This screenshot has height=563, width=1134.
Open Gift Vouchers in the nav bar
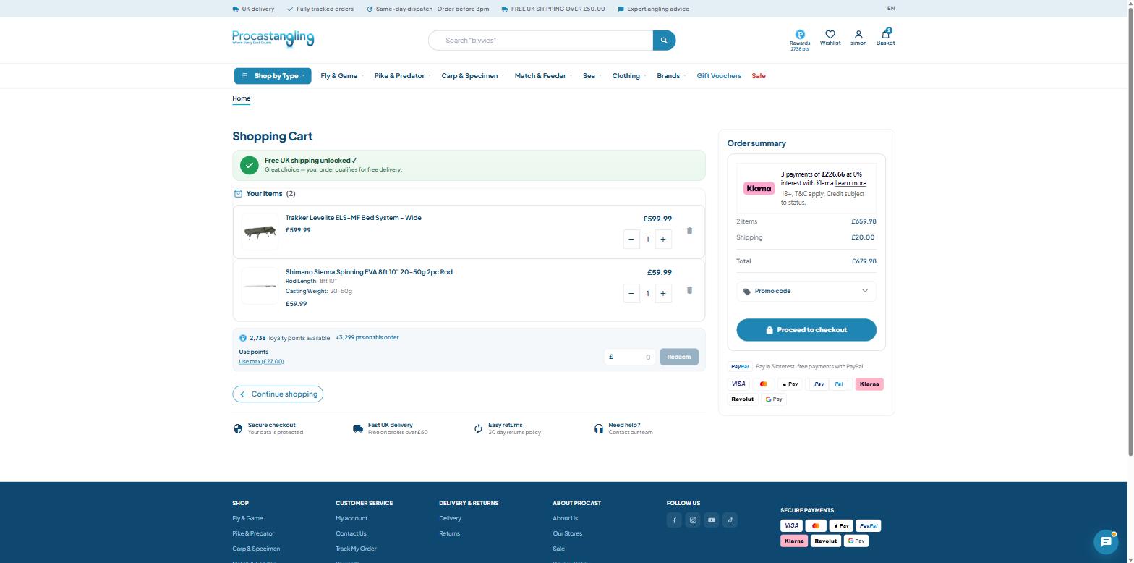tap(719, 76)
